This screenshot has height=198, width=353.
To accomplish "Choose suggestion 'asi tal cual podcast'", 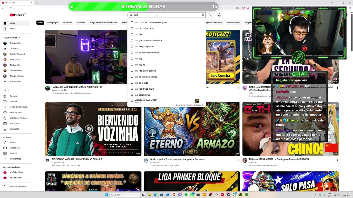I will point(167,28).
